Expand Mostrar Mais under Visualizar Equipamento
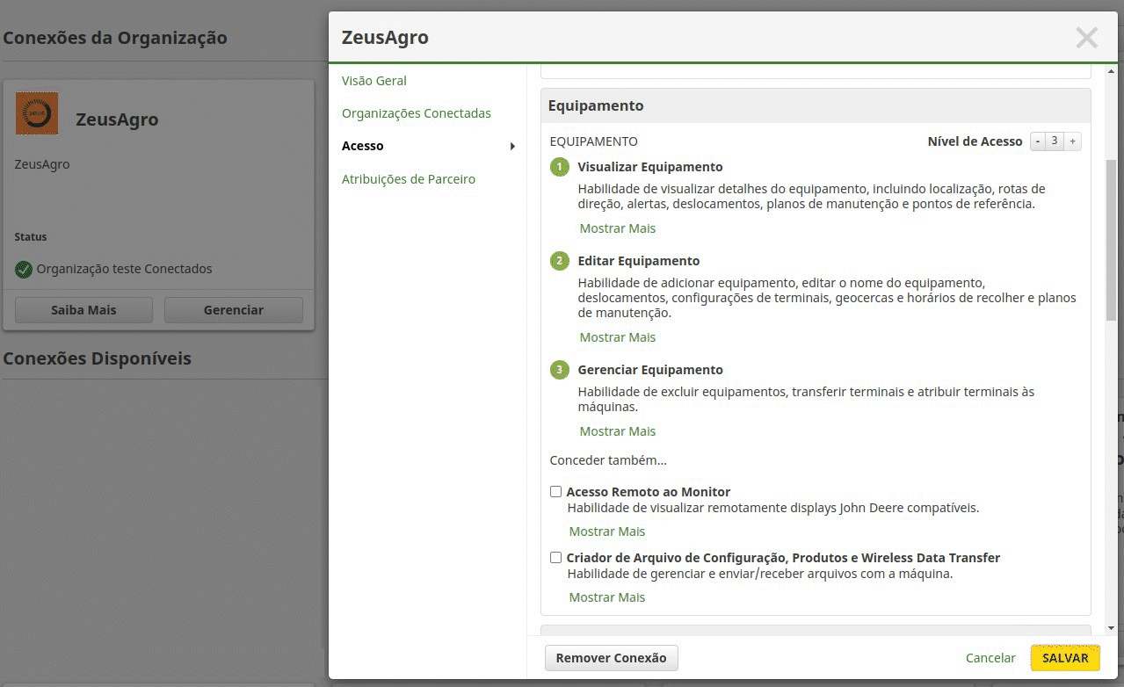1124x687 pixels. click(618, 228)
